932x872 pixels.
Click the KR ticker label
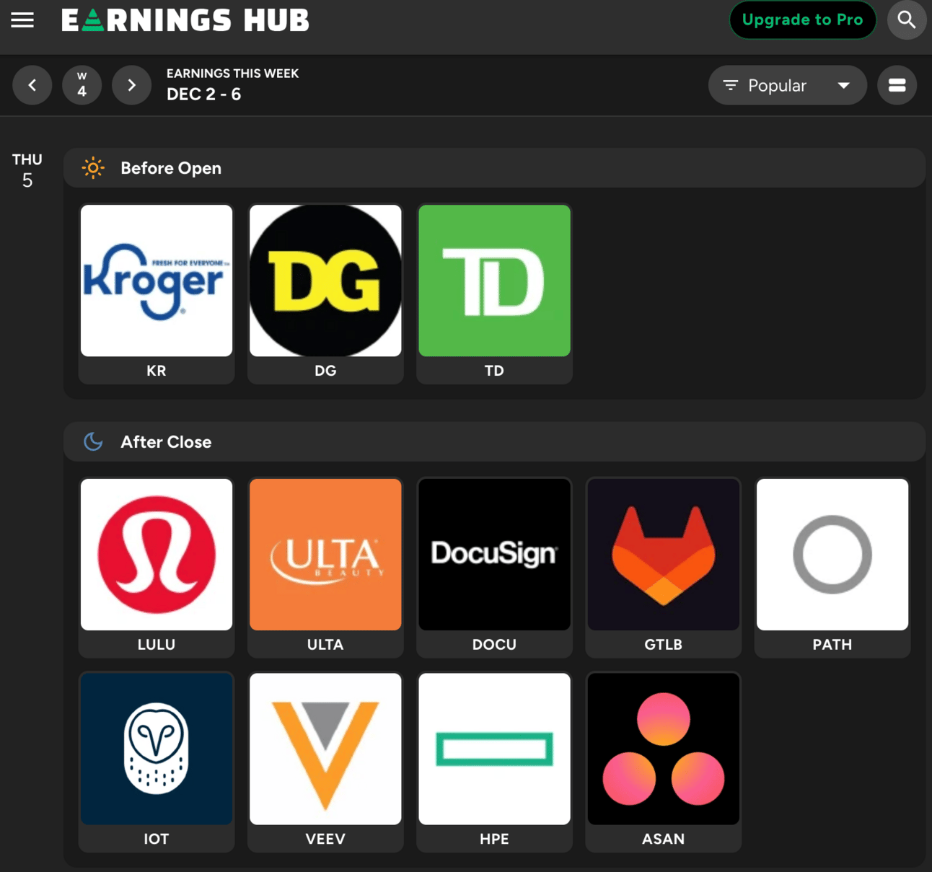(x=157, y=371)
